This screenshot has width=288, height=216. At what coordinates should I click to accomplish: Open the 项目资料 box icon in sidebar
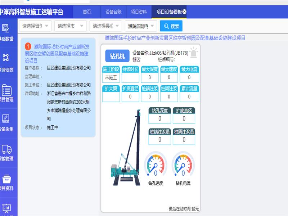(6, 179)
